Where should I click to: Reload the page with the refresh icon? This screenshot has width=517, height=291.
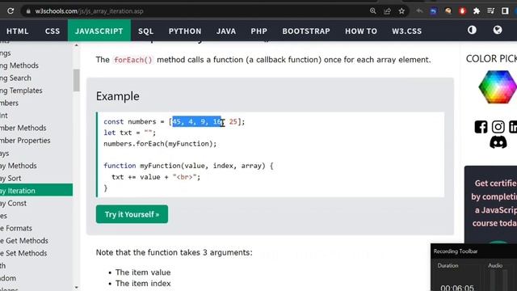tap(11, 11)
